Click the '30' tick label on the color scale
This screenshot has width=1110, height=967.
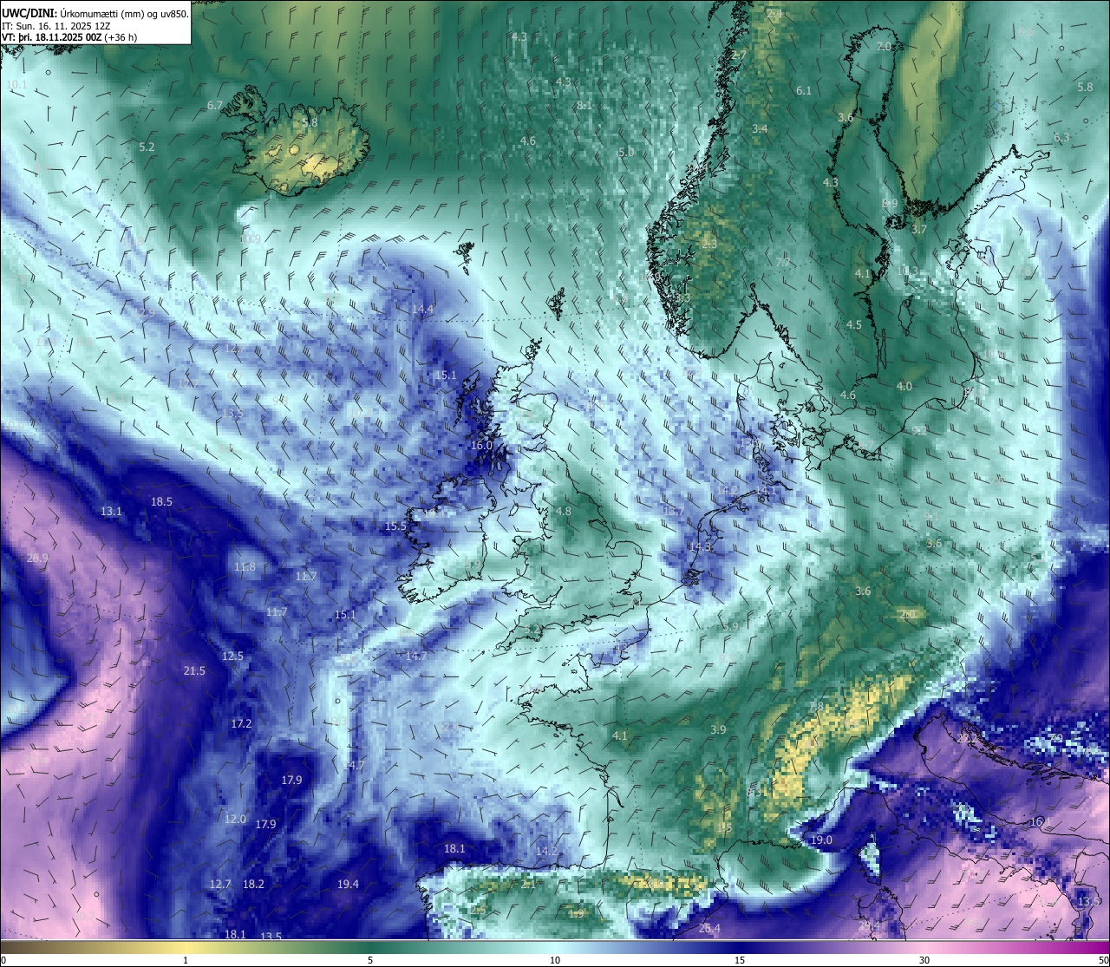(924, 960)
